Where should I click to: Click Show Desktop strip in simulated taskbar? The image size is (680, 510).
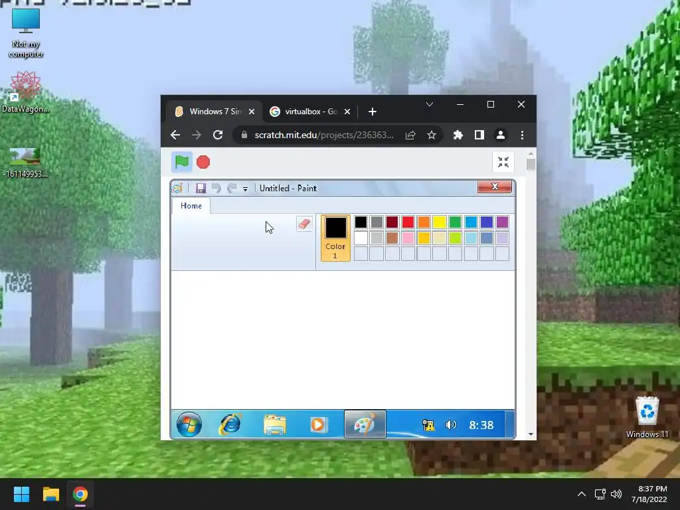click(510, 424)
